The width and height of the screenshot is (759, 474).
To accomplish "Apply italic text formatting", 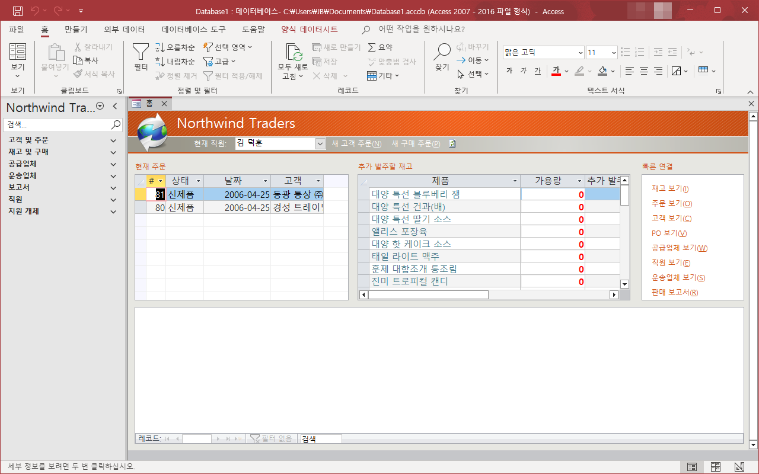I will (523, 71).
